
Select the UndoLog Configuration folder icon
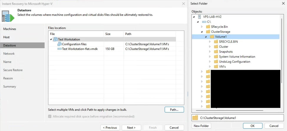(216, 62)
